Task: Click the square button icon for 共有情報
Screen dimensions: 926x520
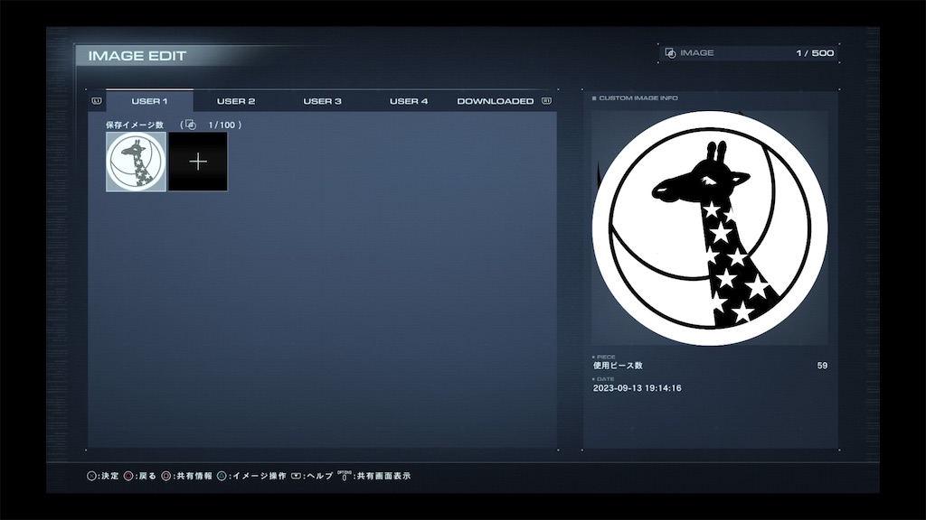Action: pyautogui.click(x=166, y=476)
